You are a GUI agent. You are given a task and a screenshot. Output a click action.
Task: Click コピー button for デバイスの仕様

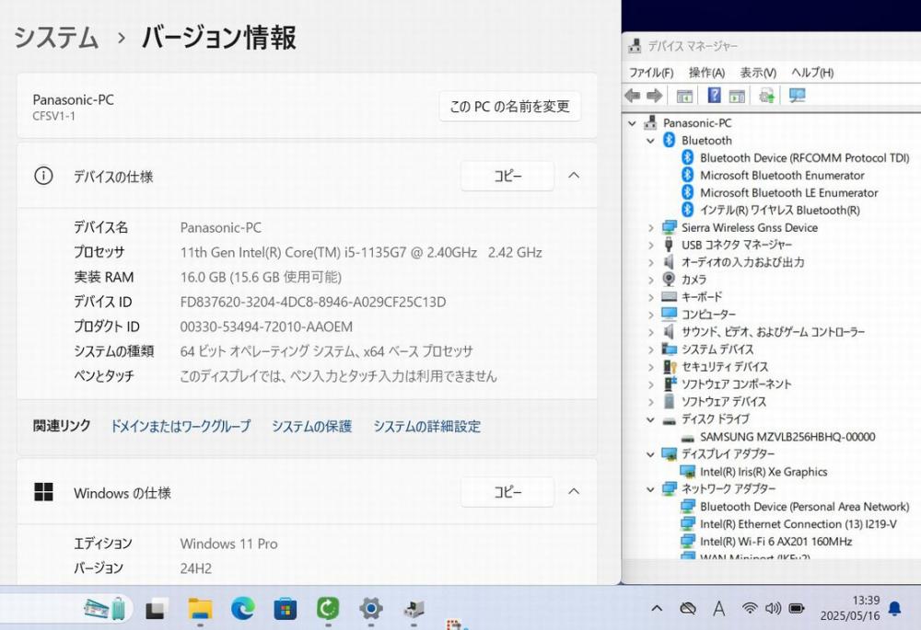coord(507,176)
